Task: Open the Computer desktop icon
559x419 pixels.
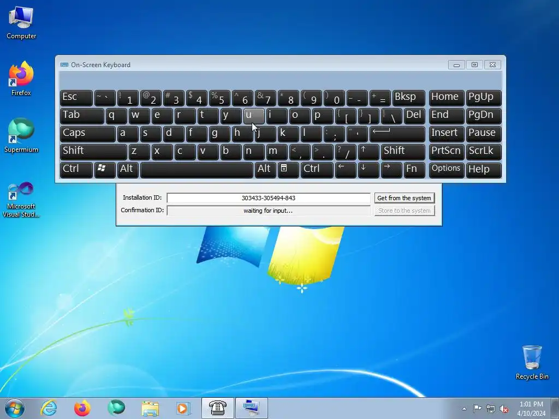Action: coord(21,23)
